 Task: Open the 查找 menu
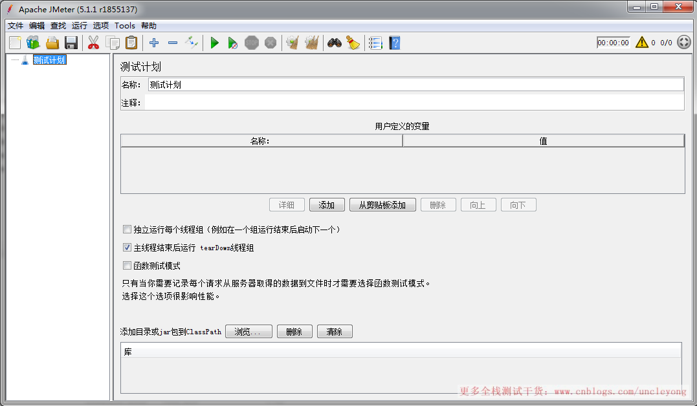[58, 26]
